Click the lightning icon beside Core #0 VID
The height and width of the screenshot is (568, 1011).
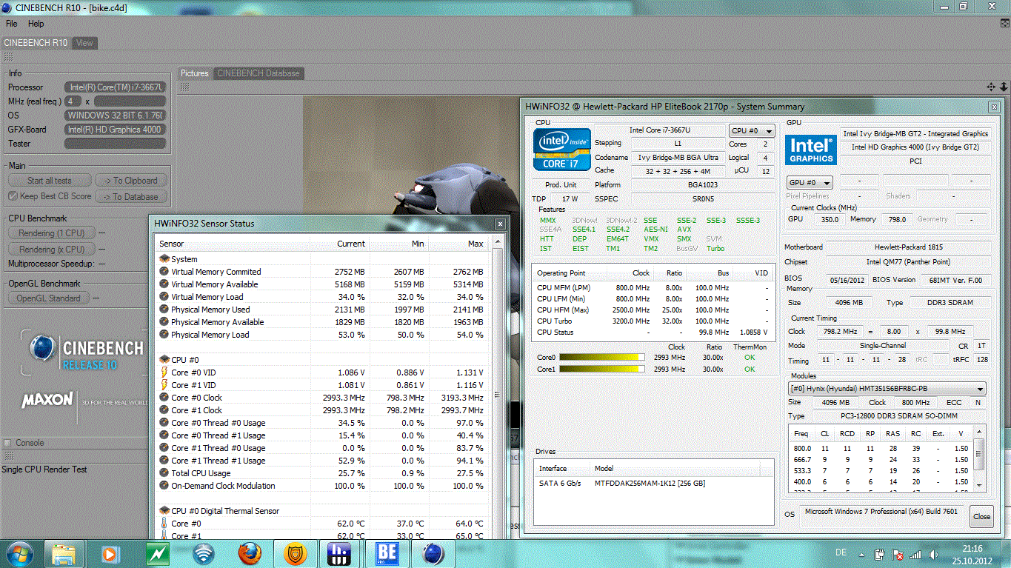click(164, 372)
